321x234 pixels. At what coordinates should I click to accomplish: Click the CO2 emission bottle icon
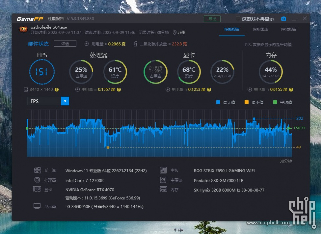135,44
